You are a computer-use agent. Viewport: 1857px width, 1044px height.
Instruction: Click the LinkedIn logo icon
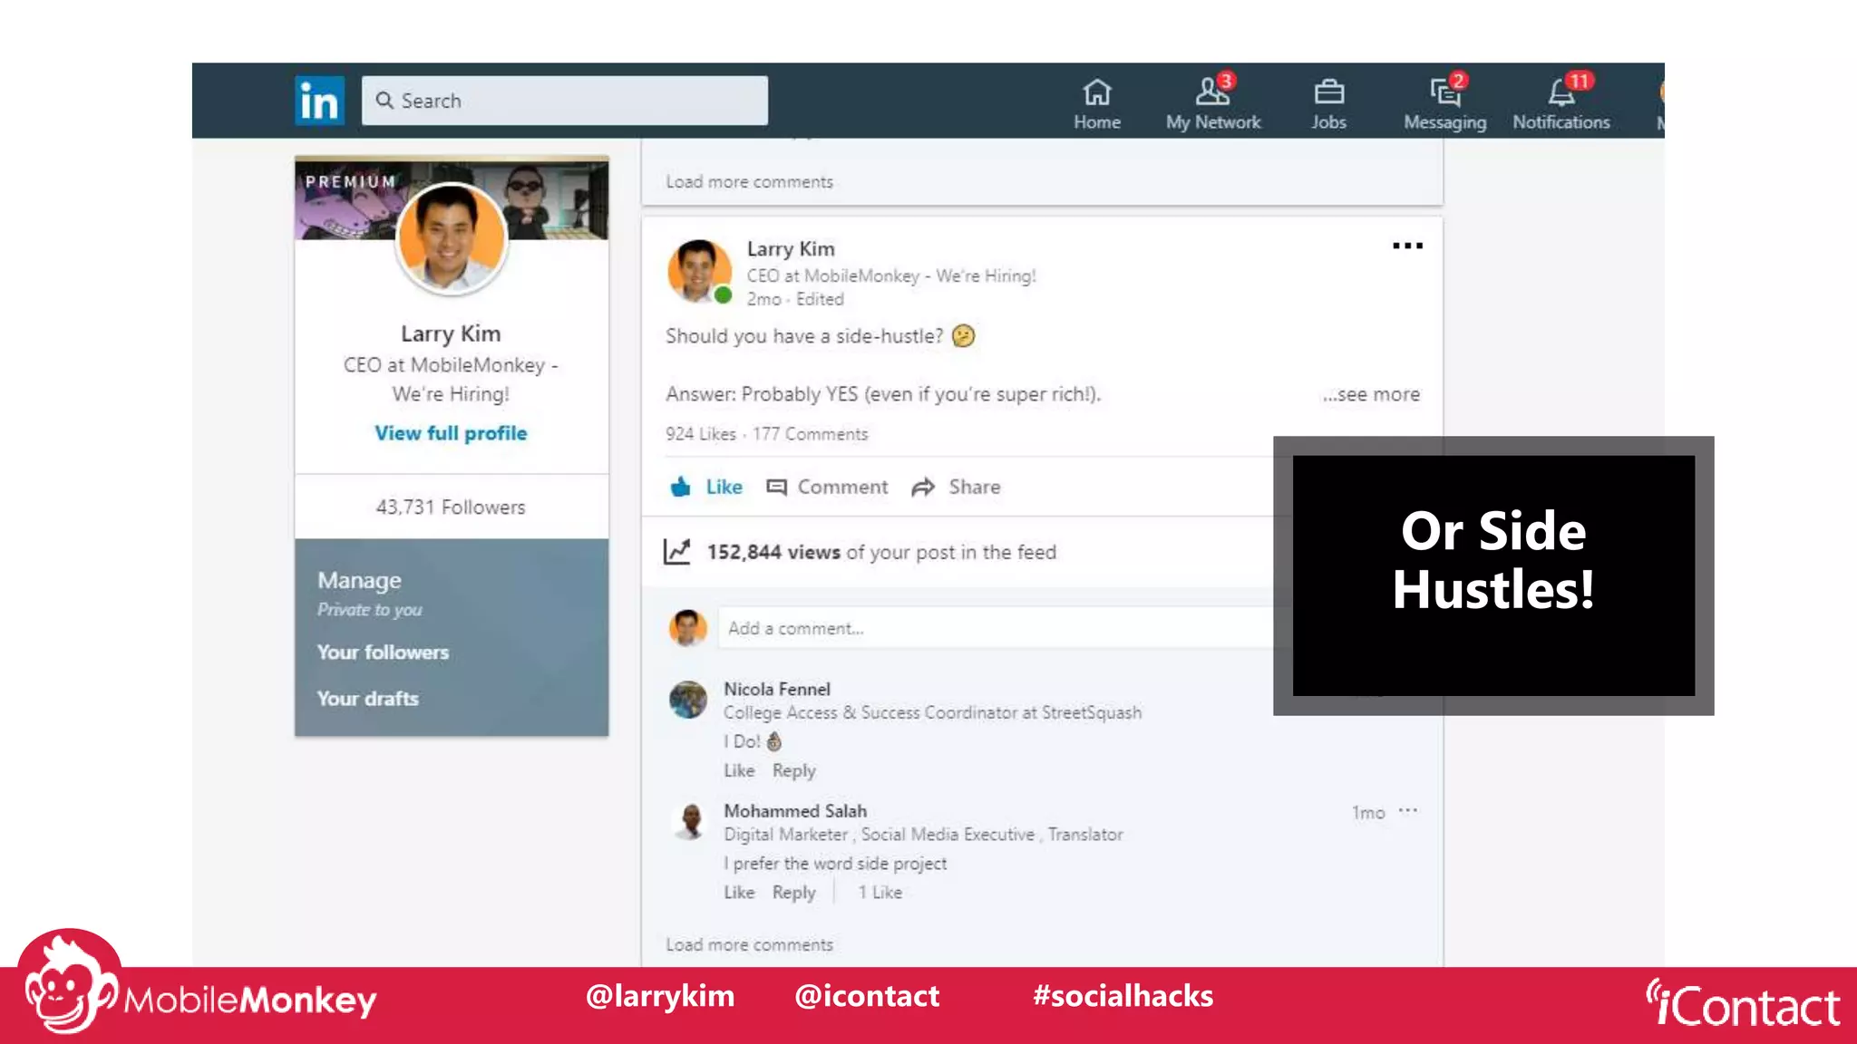(x=319, y=101)
